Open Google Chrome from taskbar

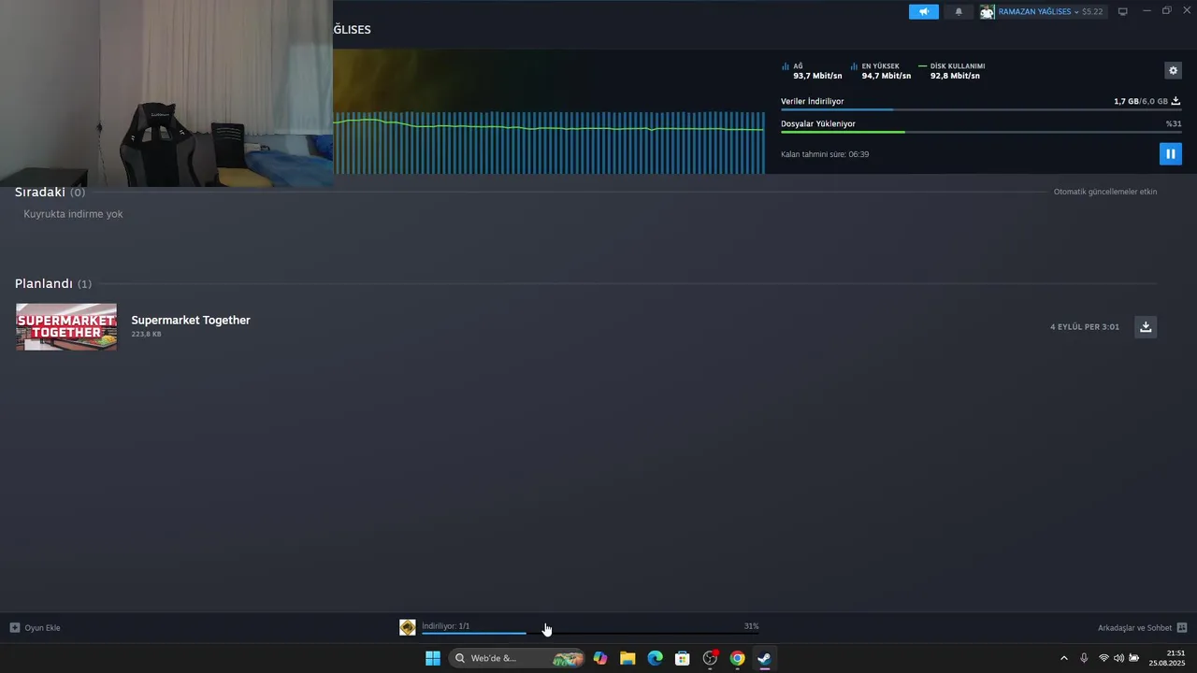[x=737, y=658]
